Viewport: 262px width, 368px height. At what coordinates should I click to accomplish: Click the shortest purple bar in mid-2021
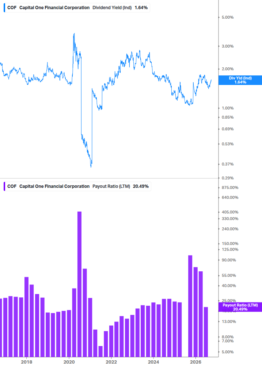(100, 351)
